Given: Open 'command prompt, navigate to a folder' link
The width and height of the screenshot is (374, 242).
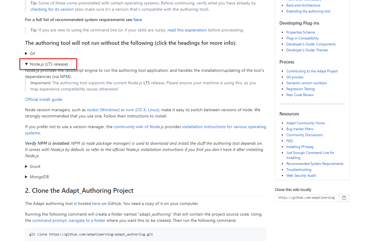Looking at the screenshot, I should [69, 220].
